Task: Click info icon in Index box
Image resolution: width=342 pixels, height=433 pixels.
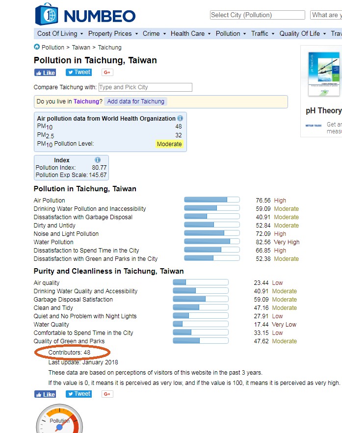Action: coord(97,160)
